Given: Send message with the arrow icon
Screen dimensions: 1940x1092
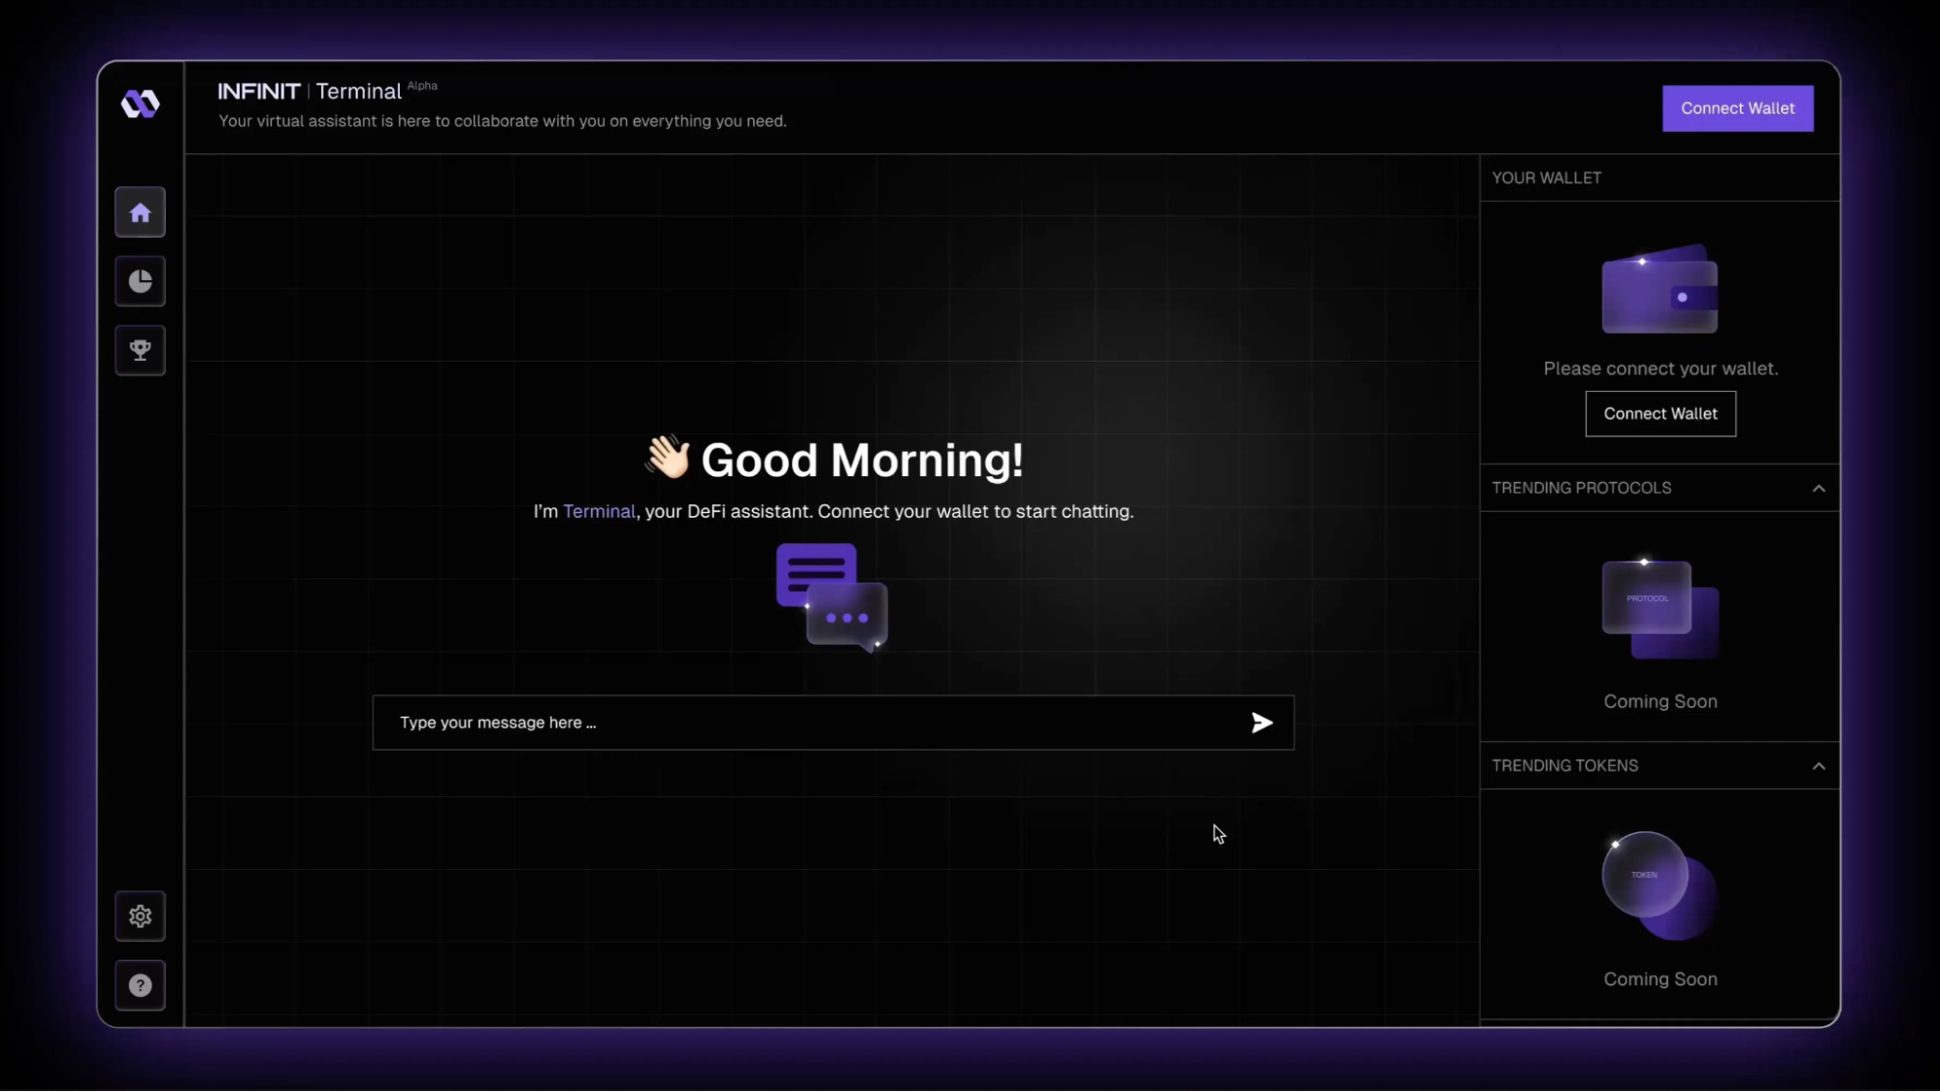Looking at the screenshot, I should coord(1262,723).
